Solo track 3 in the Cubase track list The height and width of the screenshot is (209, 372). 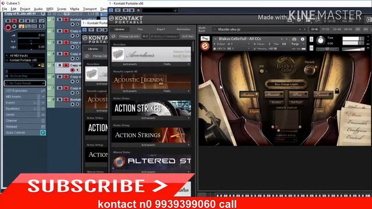66,42
